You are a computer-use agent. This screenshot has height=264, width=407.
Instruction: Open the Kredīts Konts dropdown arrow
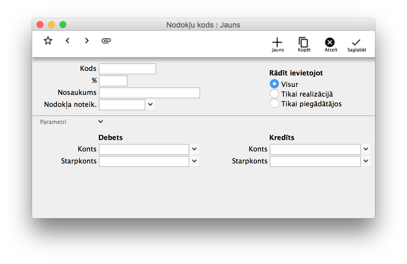coord(366,149)
